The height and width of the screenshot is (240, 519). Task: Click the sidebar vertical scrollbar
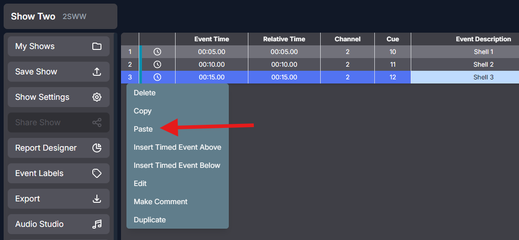[x=116, y=136]
